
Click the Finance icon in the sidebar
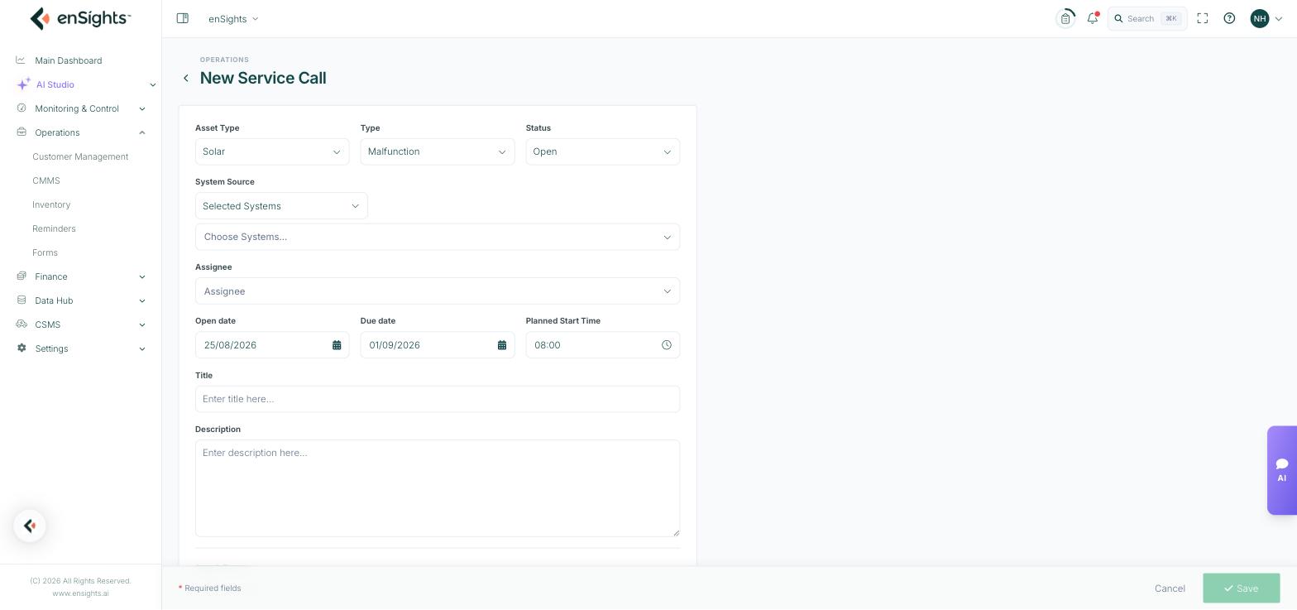(x=21, y=276)
